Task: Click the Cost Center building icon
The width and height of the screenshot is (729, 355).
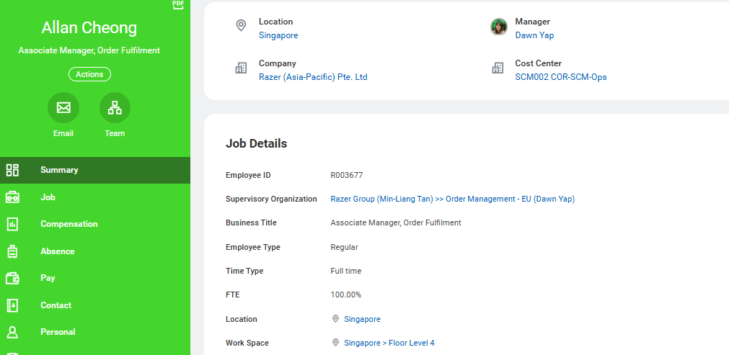Action: point(498,68)
